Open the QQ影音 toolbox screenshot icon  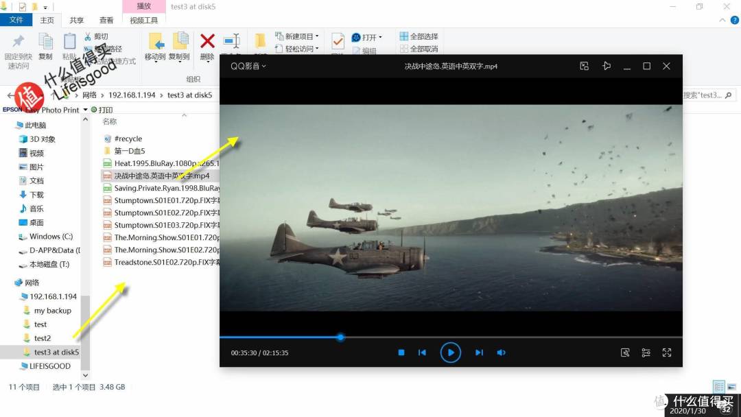625,353
